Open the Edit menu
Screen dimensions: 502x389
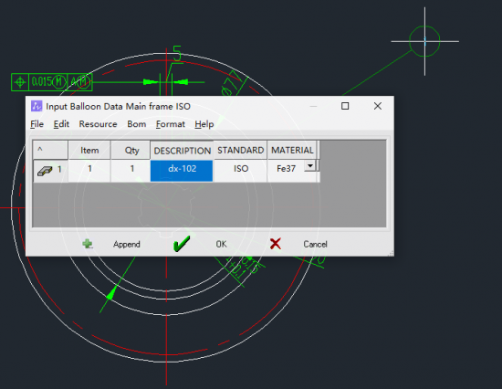pos(61,124)
